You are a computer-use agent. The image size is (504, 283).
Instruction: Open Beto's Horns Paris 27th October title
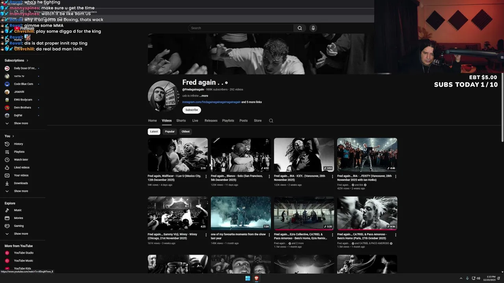coord(362,236)
